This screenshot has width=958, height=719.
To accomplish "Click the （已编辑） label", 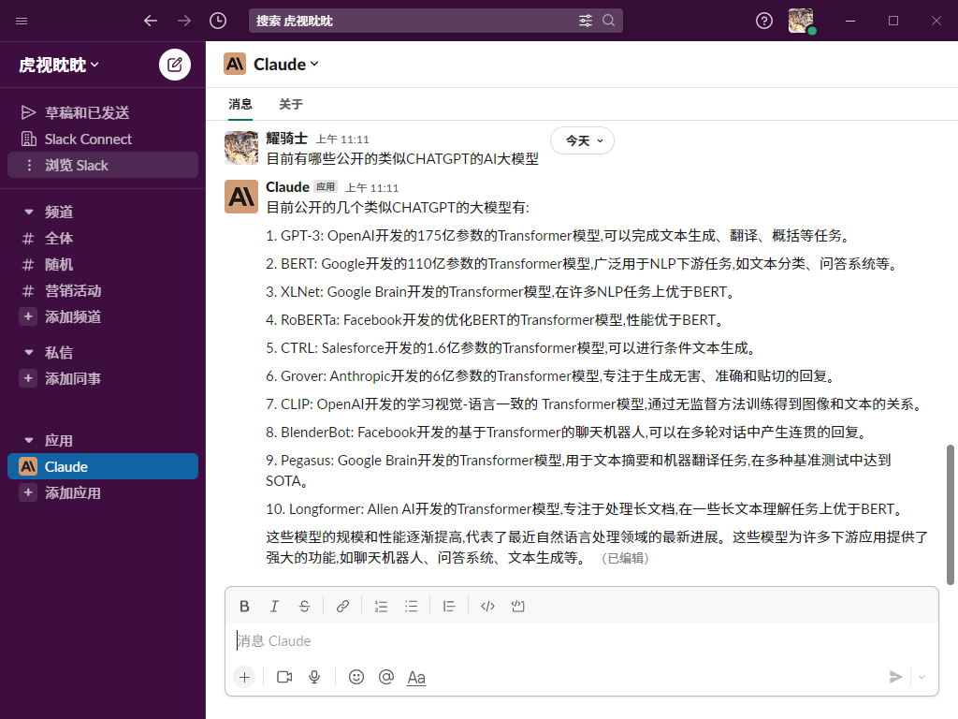I will click(624, 558).
